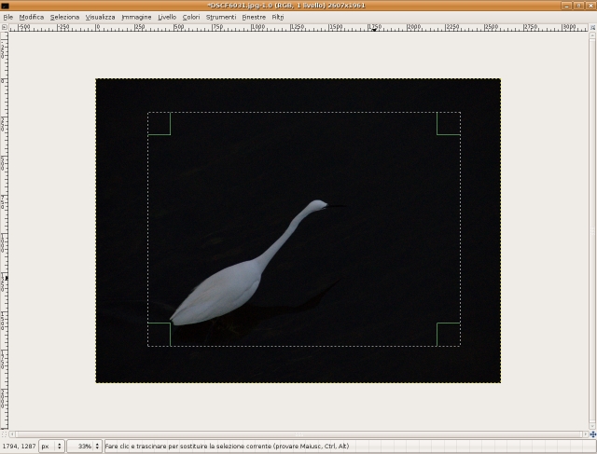
Task: Click the window menu icon in title bar
Action: click(x=6, y=6)
